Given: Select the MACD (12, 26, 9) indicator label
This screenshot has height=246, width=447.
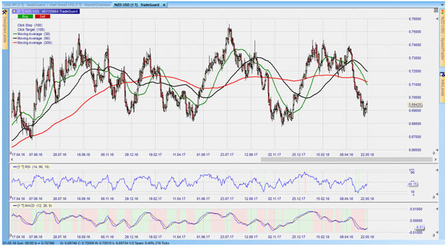Looking at the screenshot, I should click(33, 205).
